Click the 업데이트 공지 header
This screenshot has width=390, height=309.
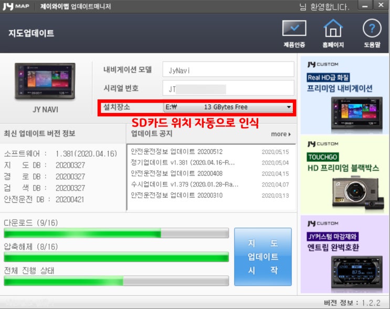coord(152,133)
